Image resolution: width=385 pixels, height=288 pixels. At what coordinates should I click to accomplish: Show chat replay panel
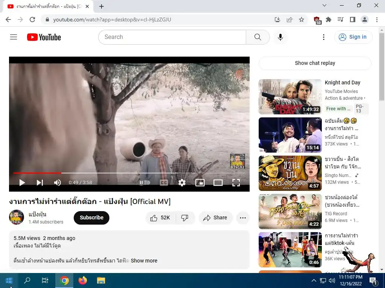point(315,63)
